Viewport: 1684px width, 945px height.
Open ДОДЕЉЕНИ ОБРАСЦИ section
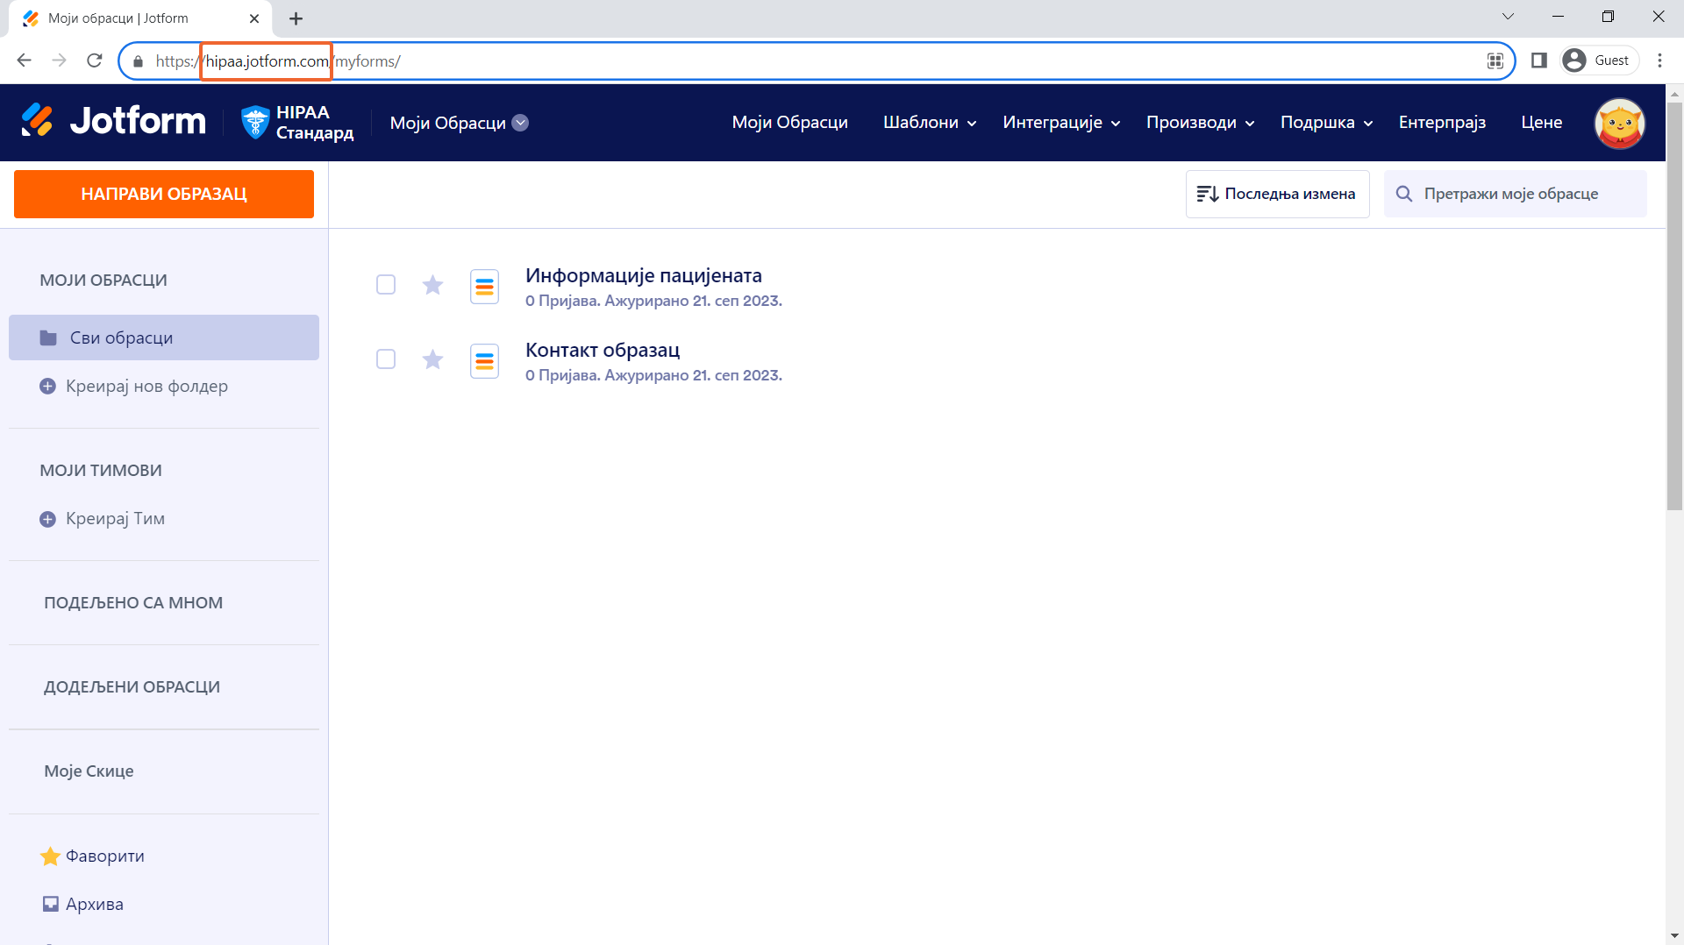(132, 687)
